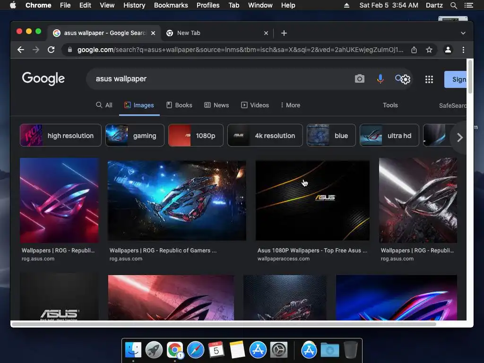Open Safari from the Dock
This screenshot has height=363, width=484.
tap(196, 350)
